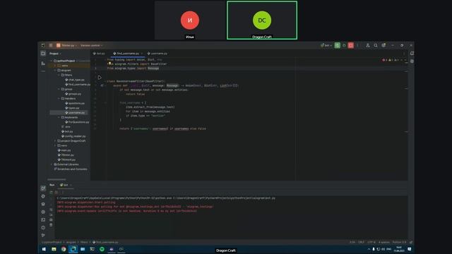Viewport: 452px width, 254px height.
Task: Open the Notifications bell on right sidebar
Action: pos(412,54)
